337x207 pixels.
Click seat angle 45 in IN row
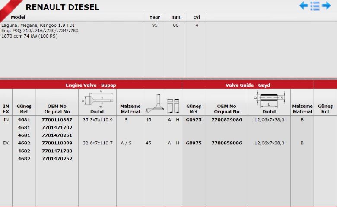pyautogui.click(x=148, y=119)
